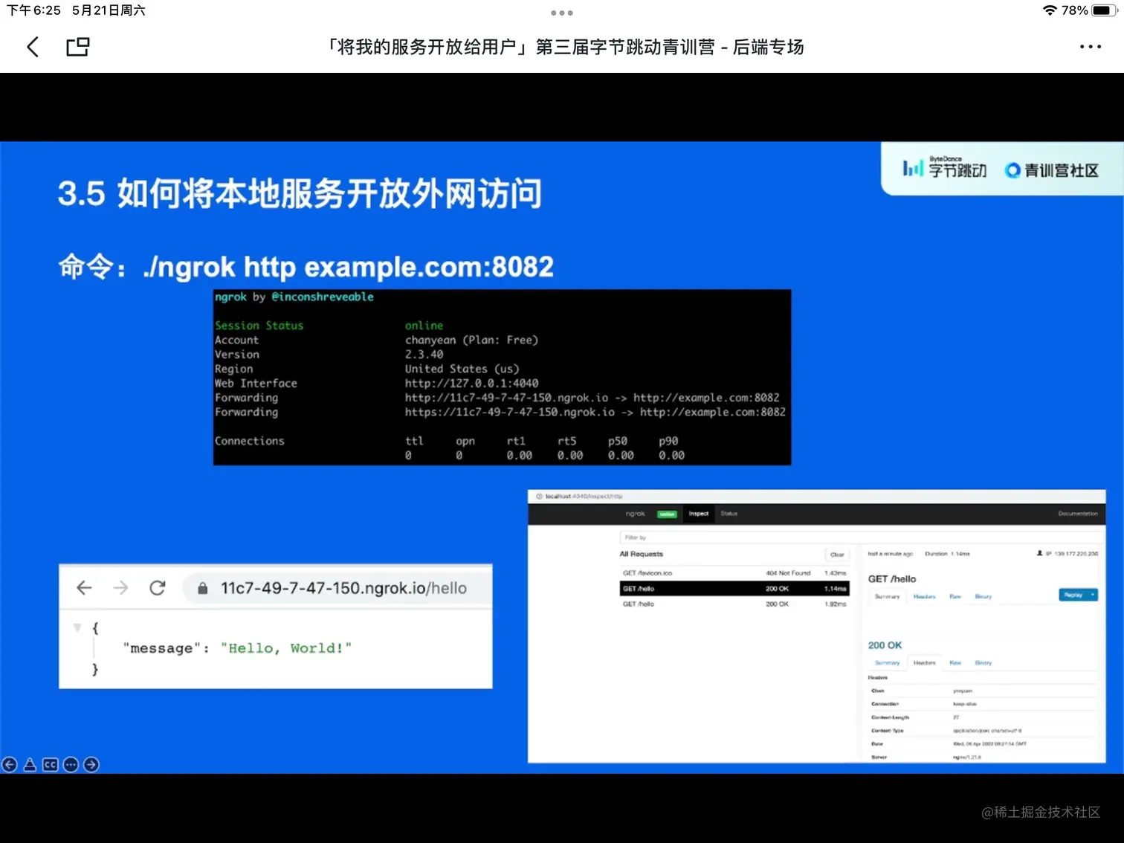This screenshot has height=843, width=1124.
Task: Click the http:// forwarding URL line in terminal
Action: tap(592, 398)
